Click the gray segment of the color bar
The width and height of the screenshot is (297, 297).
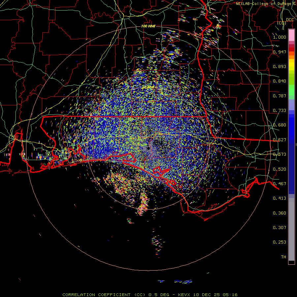pyautogui.click(x=291, y=229)
